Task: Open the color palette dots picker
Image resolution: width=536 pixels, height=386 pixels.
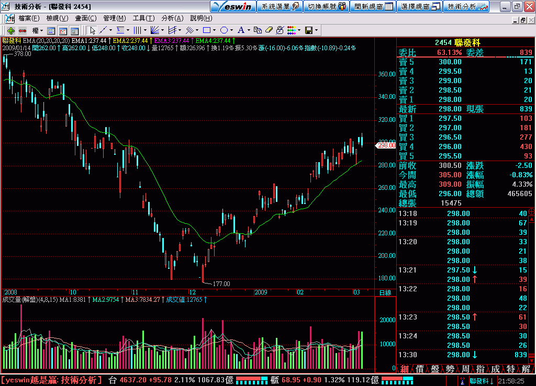Action: tap(292, 30)
